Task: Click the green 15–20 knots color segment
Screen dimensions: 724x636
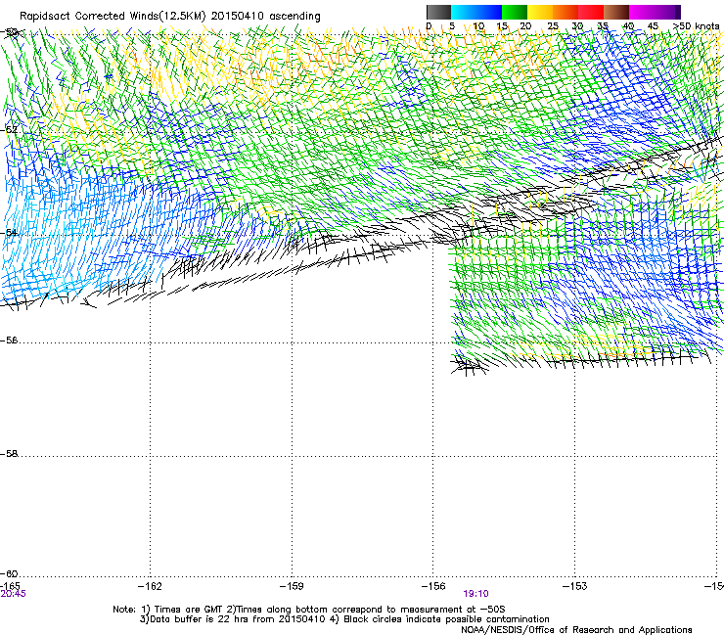Action: pyautogui.click(x=515, y=12)
